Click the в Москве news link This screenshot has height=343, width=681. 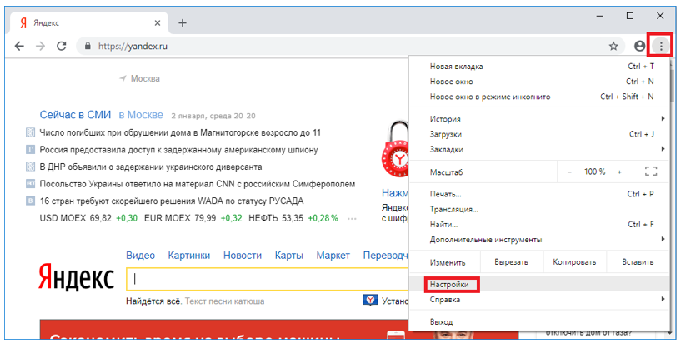pyautogui.click(x=141, y=115)
